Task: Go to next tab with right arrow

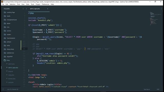Action: [x=26, y=9]
